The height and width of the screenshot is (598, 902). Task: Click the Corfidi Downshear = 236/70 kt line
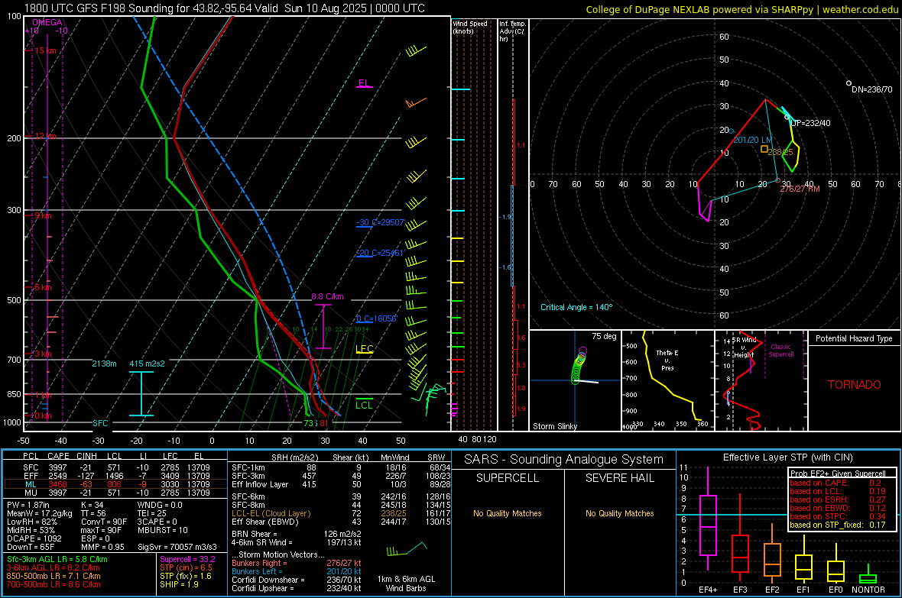pos(297,580)
